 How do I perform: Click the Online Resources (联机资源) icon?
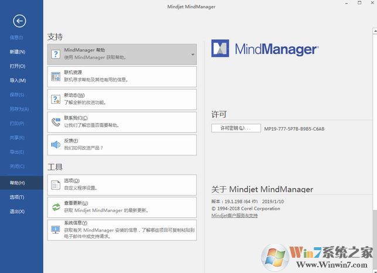pyautogui.click(x=56, y=76)
